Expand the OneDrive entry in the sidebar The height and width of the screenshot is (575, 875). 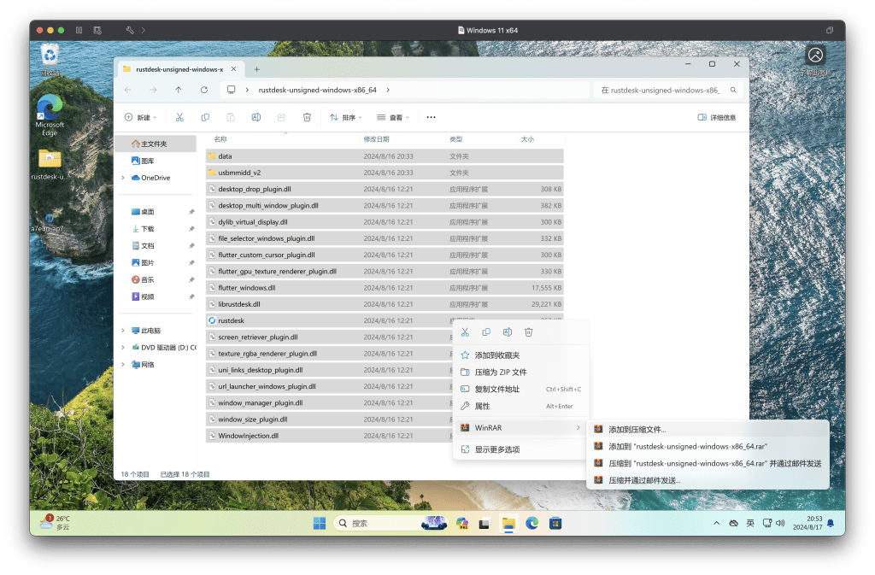123,178
